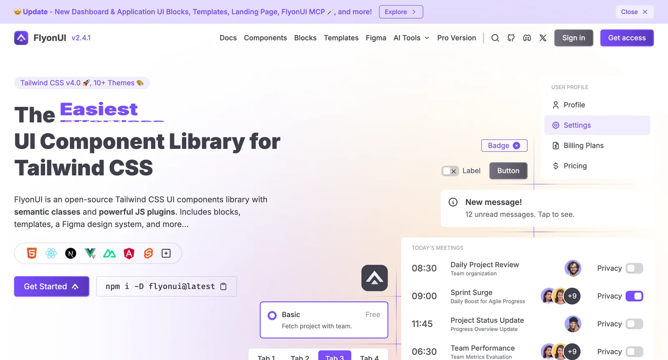Select the Svelte framework icon
This screenshot has height=360, width=668.
(x=148, y=253)
